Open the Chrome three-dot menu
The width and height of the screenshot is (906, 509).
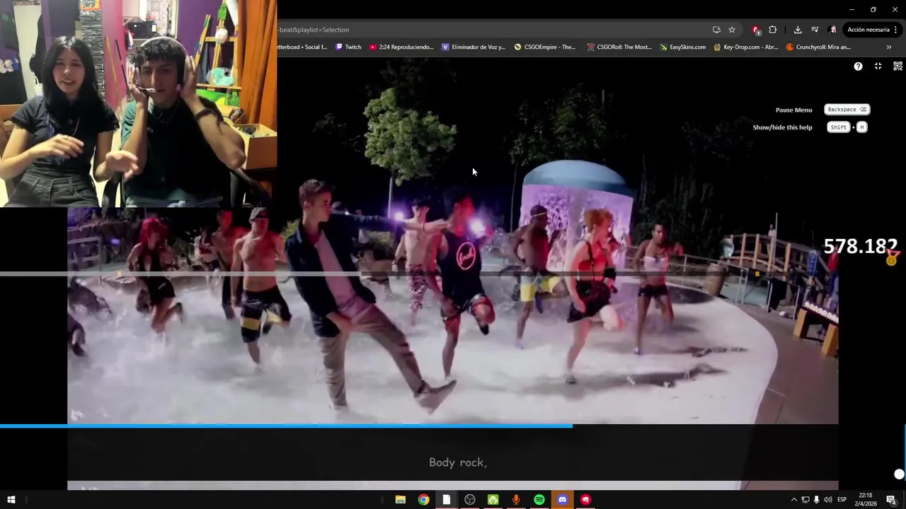coord(896,30)
